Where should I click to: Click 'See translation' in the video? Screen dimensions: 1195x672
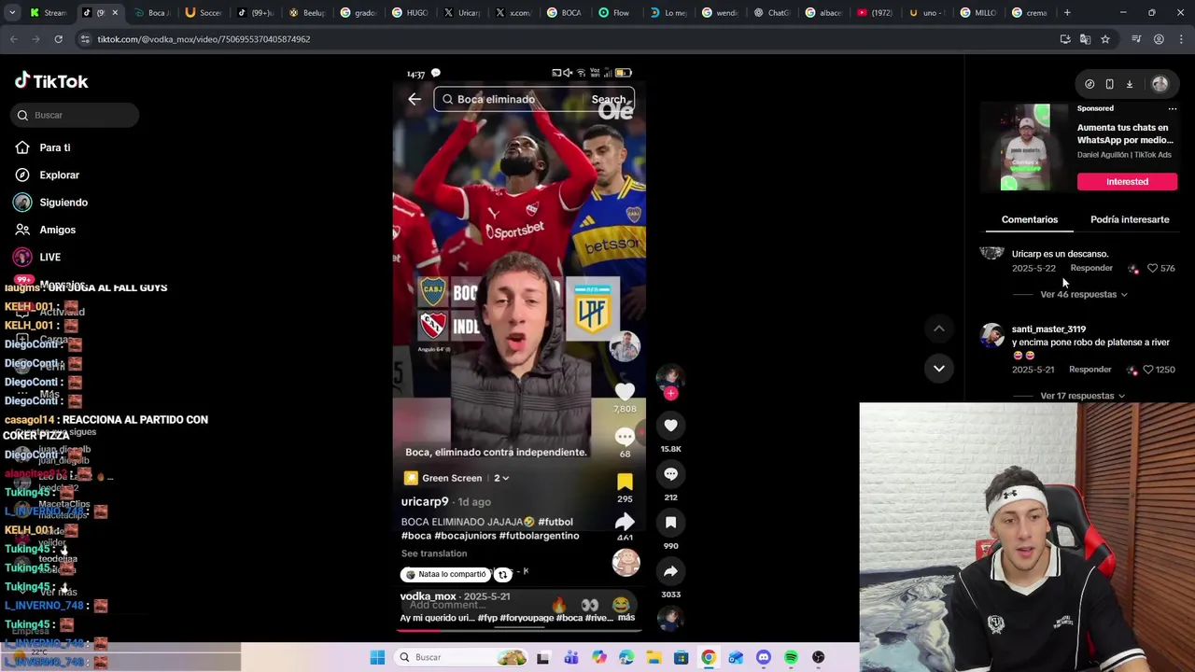pos(434,553)
